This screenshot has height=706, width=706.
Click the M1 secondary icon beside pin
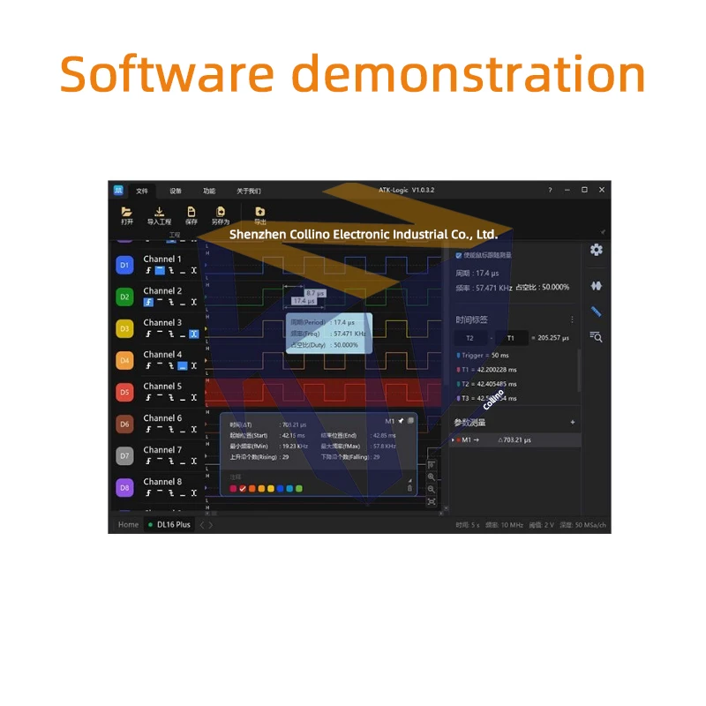tap(410, 421)
